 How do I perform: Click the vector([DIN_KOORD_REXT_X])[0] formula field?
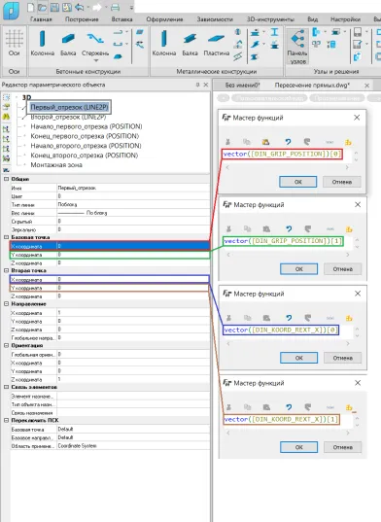tap(281, 330)
